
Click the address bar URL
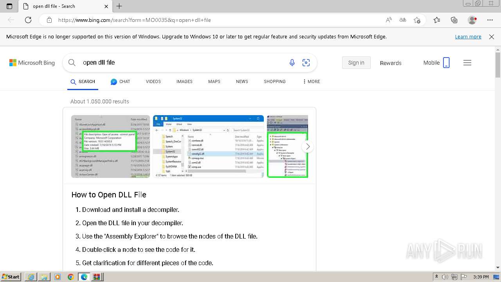tap(135, 20)
